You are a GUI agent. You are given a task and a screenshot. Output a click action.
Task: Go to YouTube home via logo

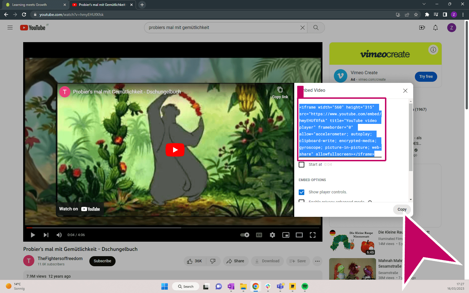(33, 28)
